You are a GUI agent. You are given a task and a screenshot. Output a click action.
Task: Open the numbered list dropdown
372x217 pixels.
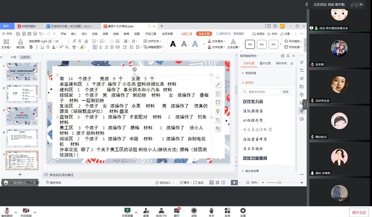point(105,41)
